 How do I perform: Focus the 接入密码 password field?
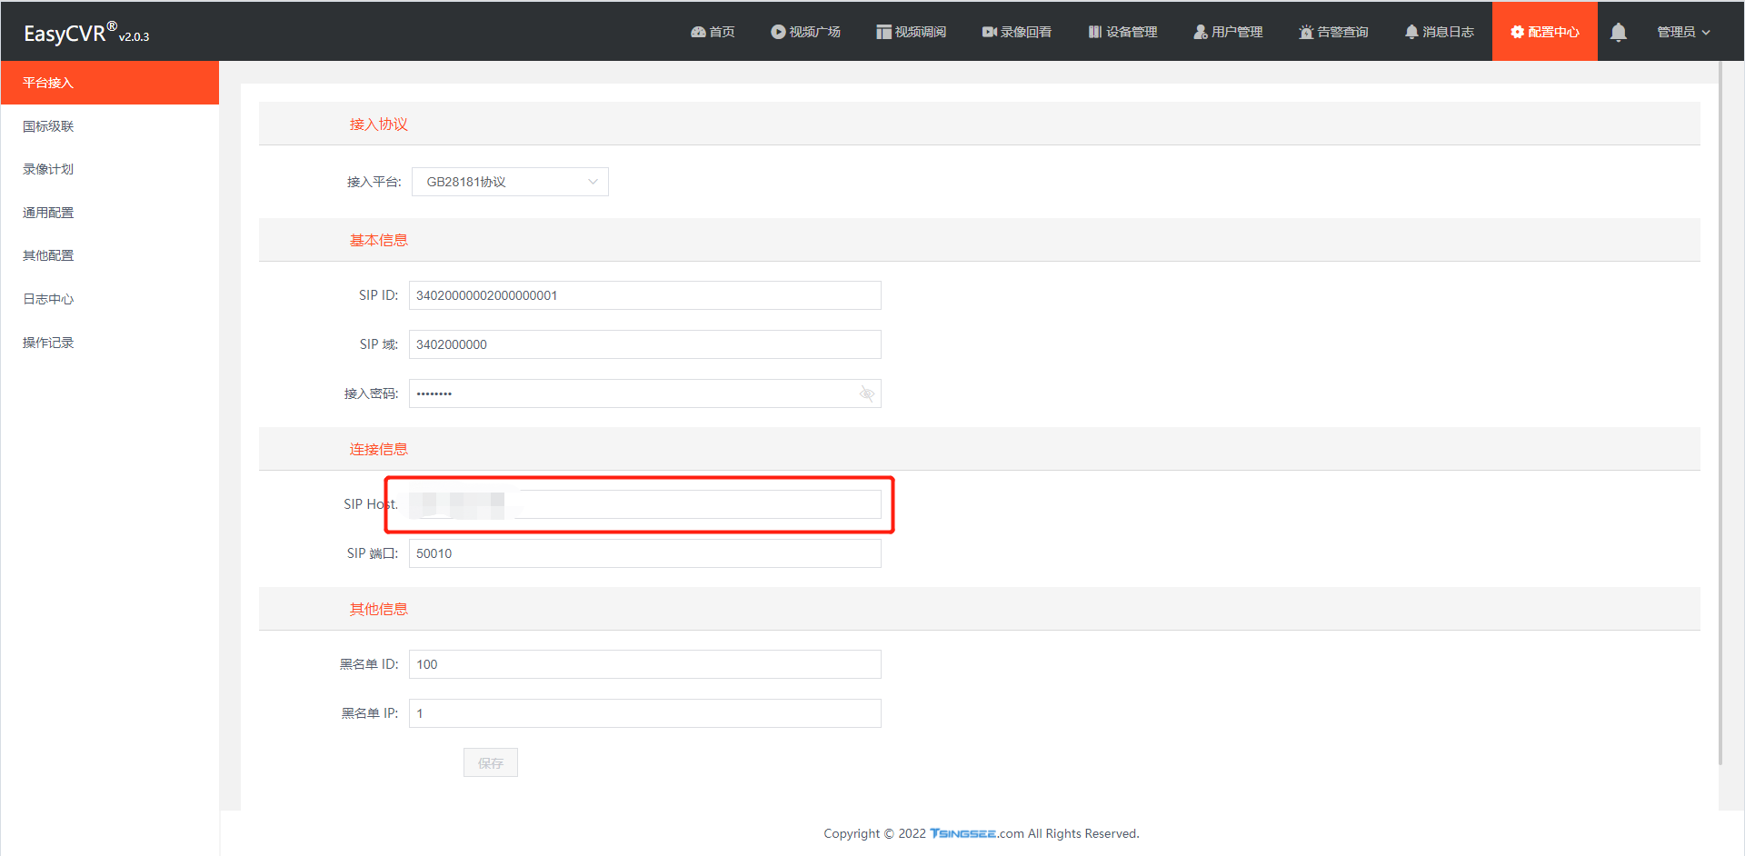[645, 393]
